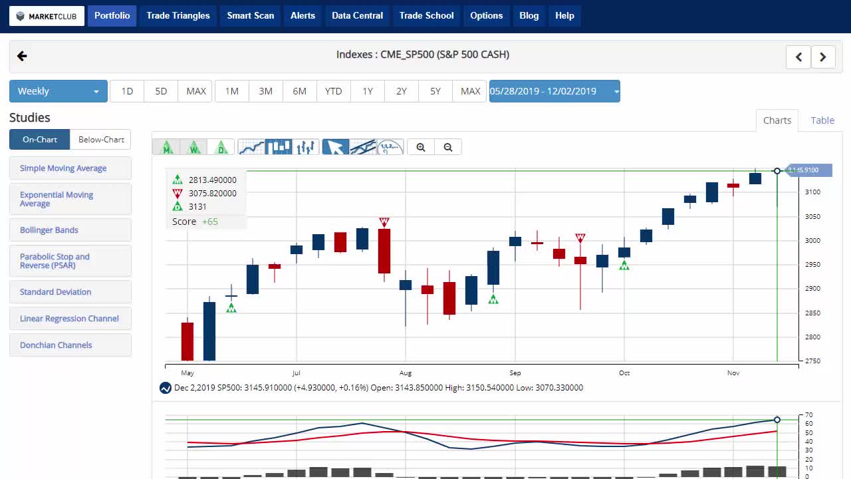Toggle the Daily trade triangle icon
Image resolution: width=851 pixels, height=479 pixels.
[x=221, y=147]
